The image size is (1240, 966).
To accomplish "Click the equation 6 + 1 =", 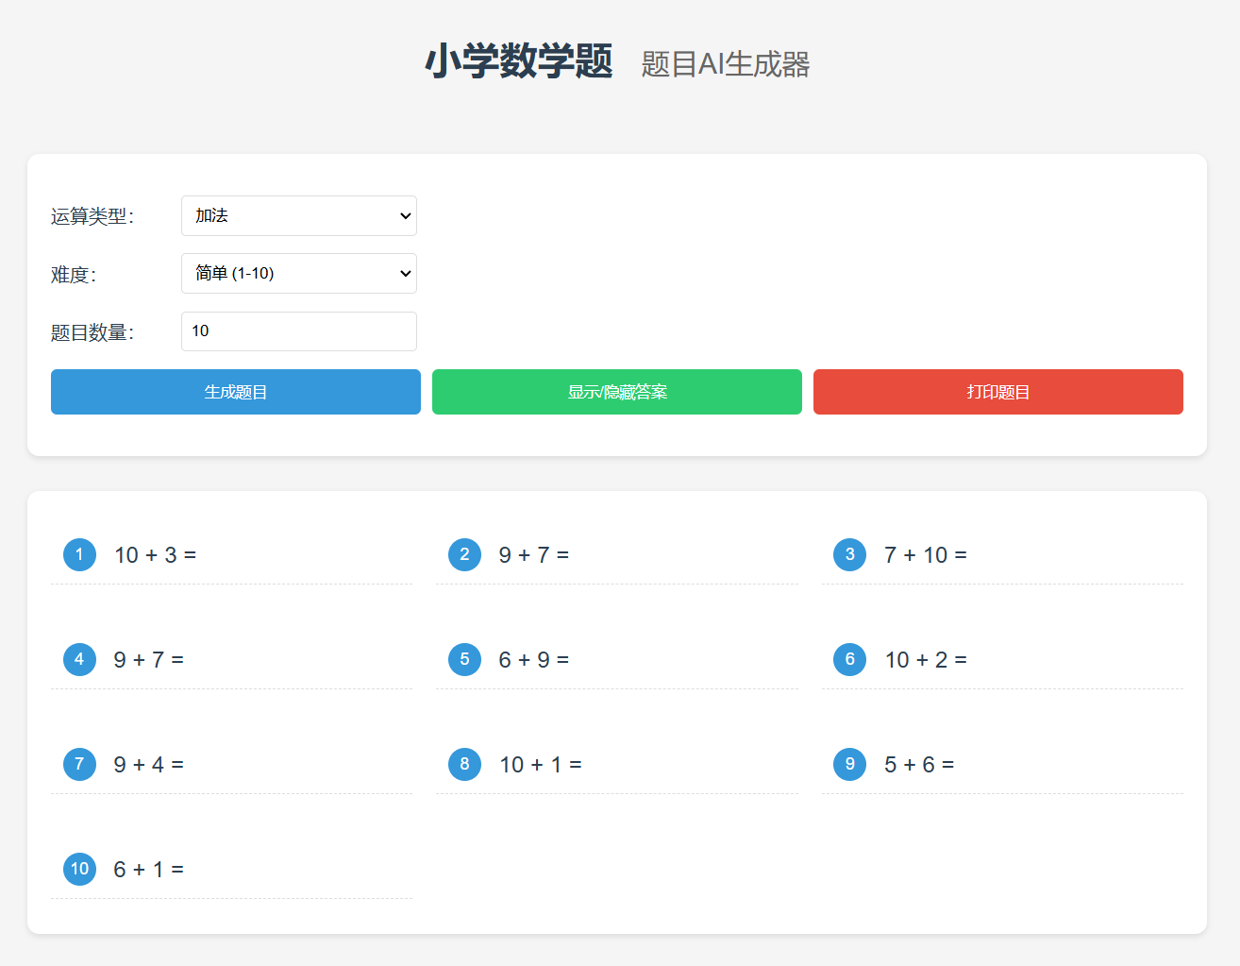I will click(149, 869).
